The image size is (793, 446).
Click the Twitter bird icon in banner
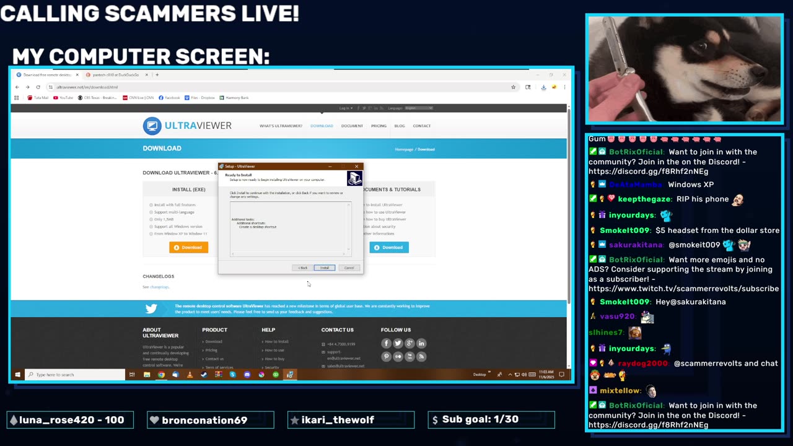point(151,308)
